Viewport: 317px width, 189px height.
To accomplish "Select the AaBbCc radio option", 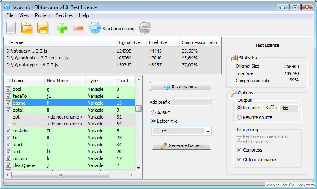I will coord(153,113).
